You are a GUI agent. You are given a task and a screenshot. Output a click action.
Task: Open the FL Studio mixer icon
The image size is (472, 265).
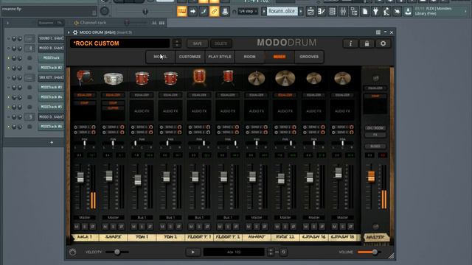pyautogui.click(x=343, y=12)
